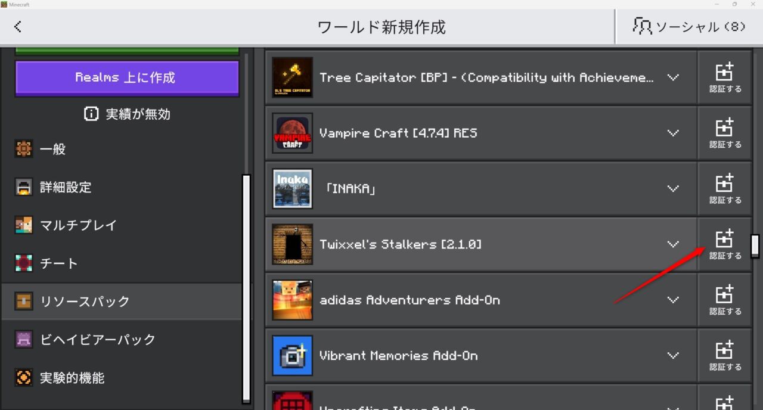This screenshot has height=410, width=763.
Task: Expand the 「INAKA」 pack details
Action: [673, 188]
